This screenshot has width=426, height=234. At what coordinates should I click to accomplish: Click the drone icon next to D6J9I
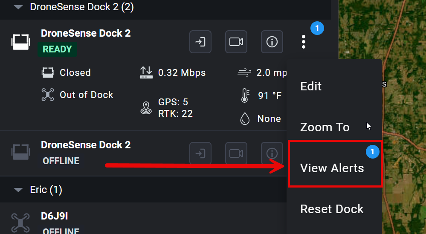click(20, 222)
